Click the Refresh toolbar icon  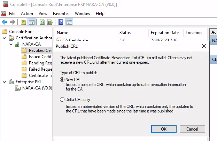[x=42, y=22]
